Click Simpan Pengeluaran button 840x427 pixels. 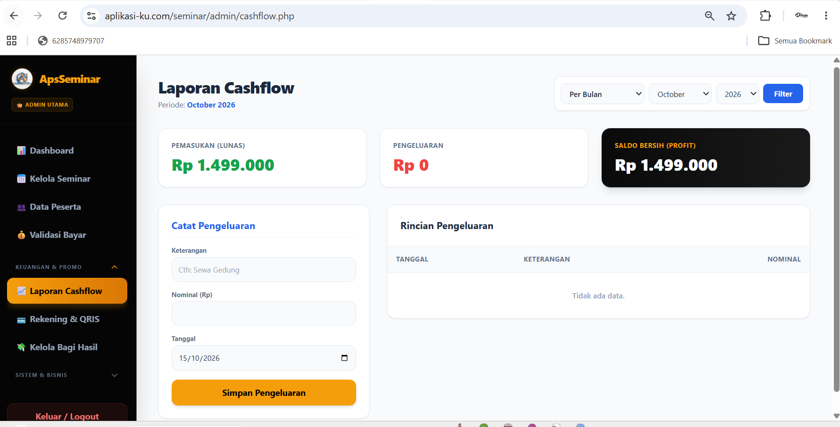tap(263, 392)
